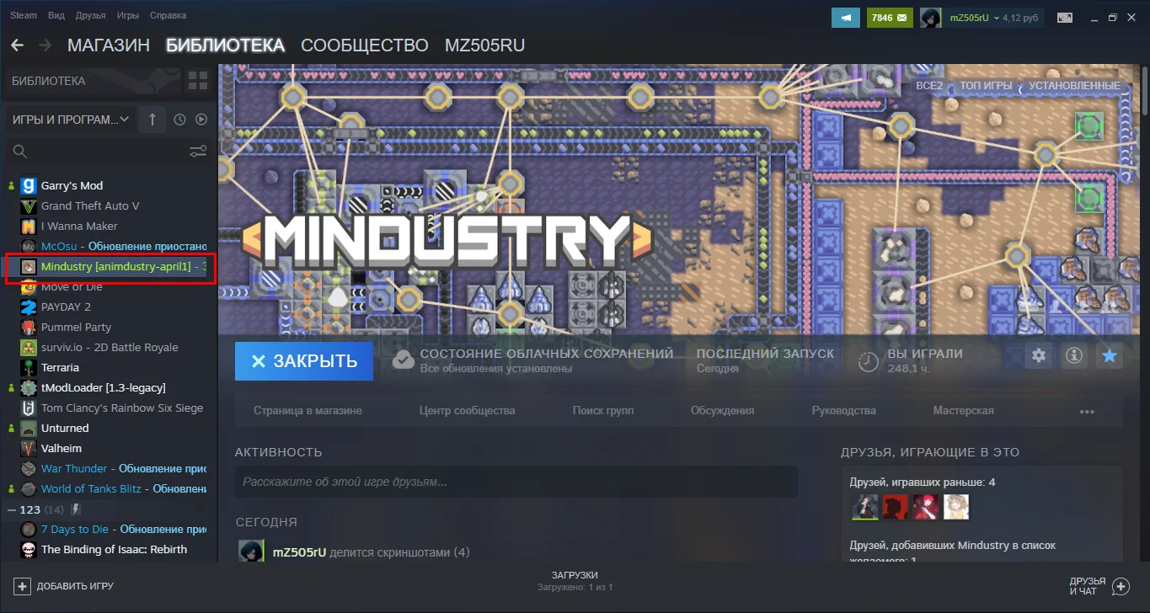Image resolution: width=1150 pixels, height=613 pixels.
Task: Switch to Big Picture mode icon
Action: (x=1065, y=17)
